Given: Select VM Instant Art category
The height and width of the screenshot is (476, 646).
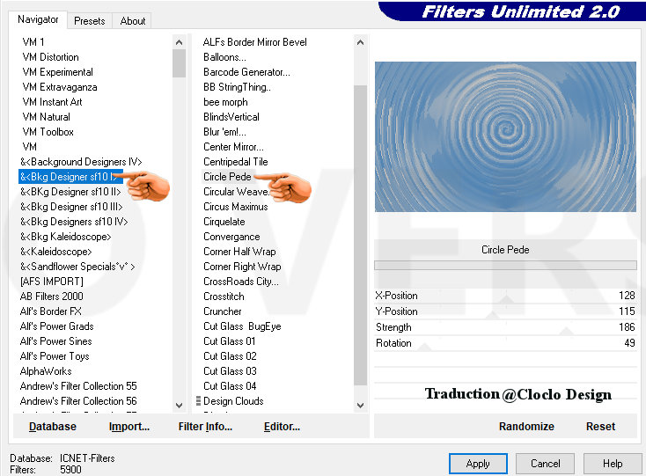Looking at the screenshot, I should coord(52,102).
